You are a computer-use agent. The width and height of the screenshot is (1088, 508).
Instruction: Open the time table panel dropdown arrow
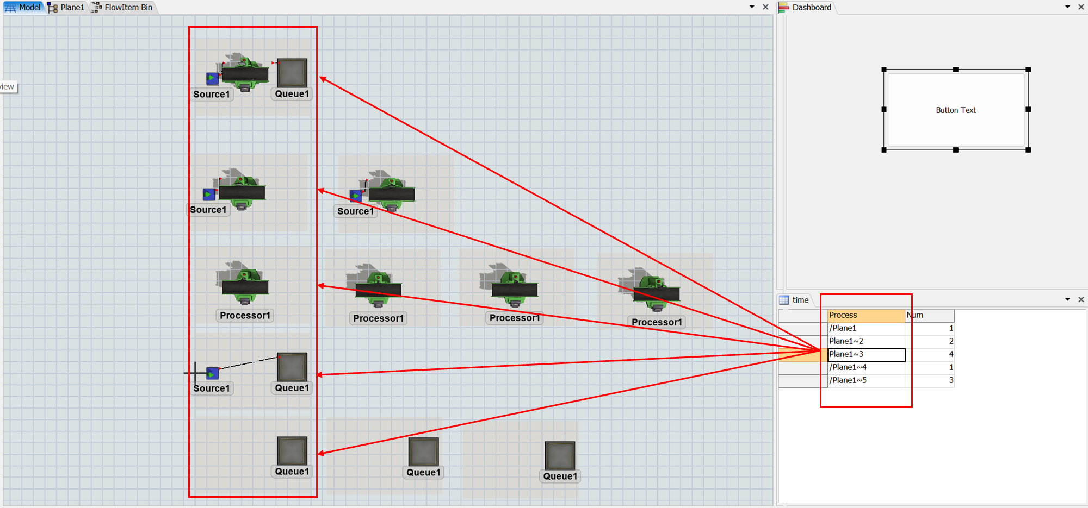pos(1067,300)
